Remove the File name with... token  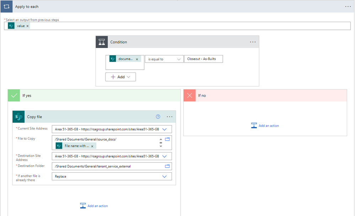[x=92, y=146]
